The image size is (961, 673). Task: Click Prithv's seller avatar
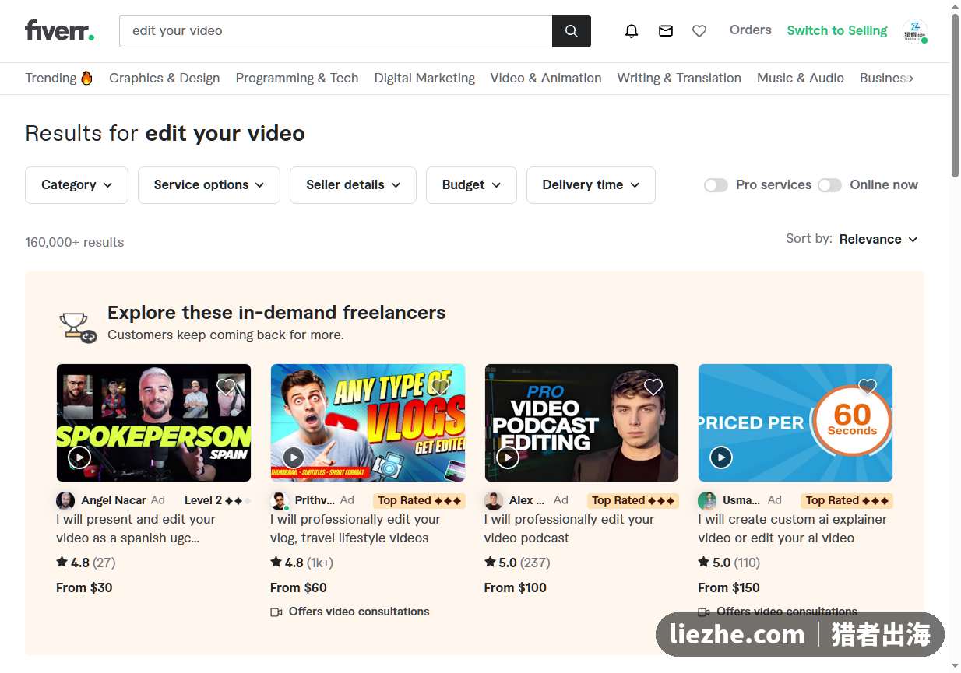pyautogui.click(x=280, y=500)
